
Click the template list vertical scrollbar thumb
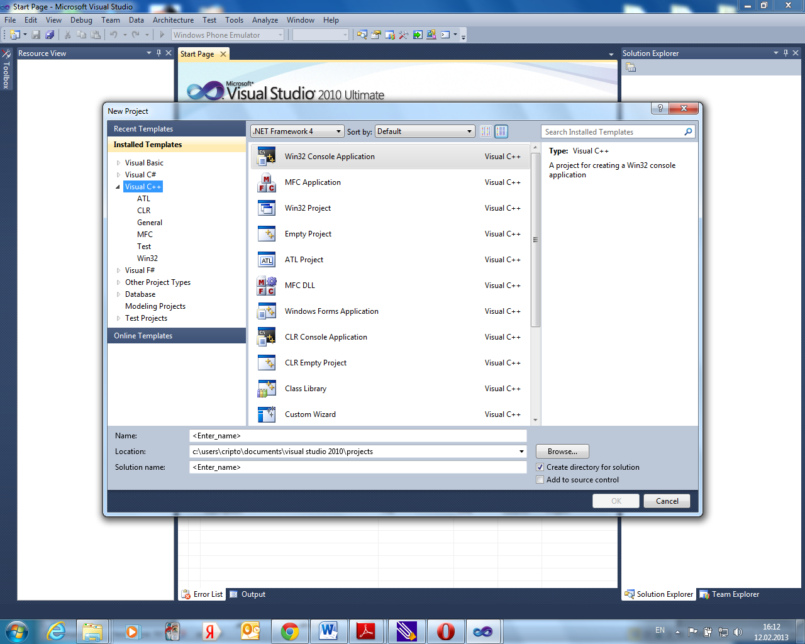[535, 240]
